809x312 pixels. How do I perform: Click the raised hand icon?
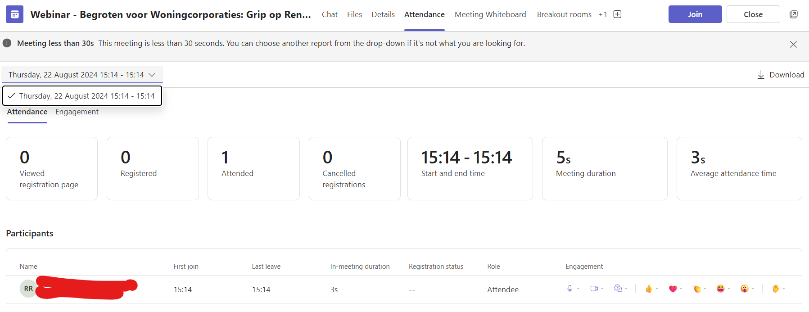click(x=776, y=289)
